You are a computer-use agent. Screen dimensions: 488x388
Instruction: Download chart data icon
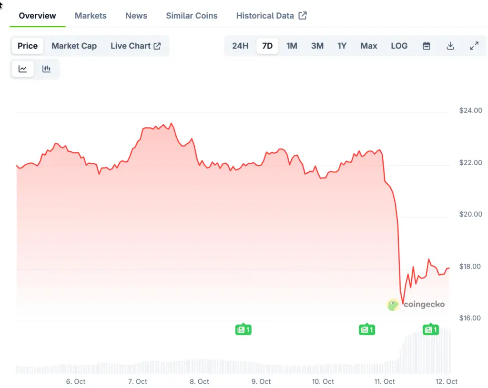(x=450, y=46)
